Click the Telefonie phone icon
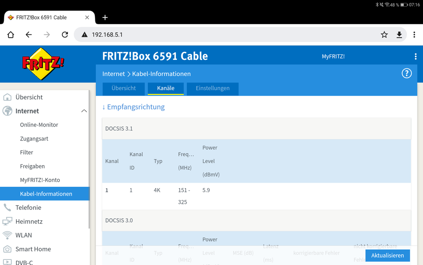 point(7,207)
